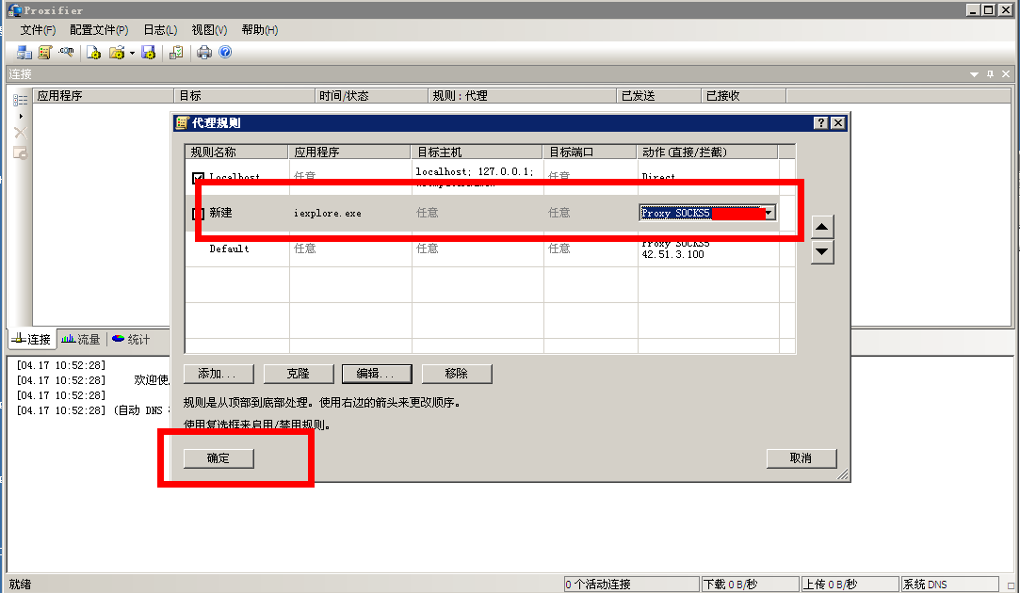The image size is (1020, 593).
Task: Open Name Resolution (.com) settings icon
Action: pos(66,53)
